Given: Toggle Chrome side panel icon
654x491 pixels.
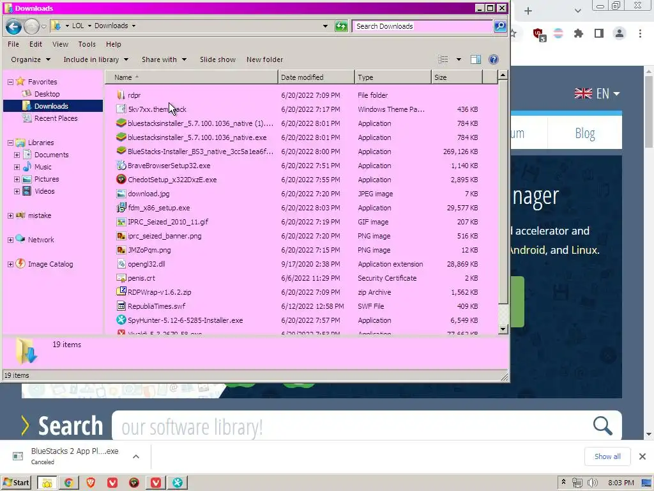Looking at the screenshot, I should coord(599,33).
